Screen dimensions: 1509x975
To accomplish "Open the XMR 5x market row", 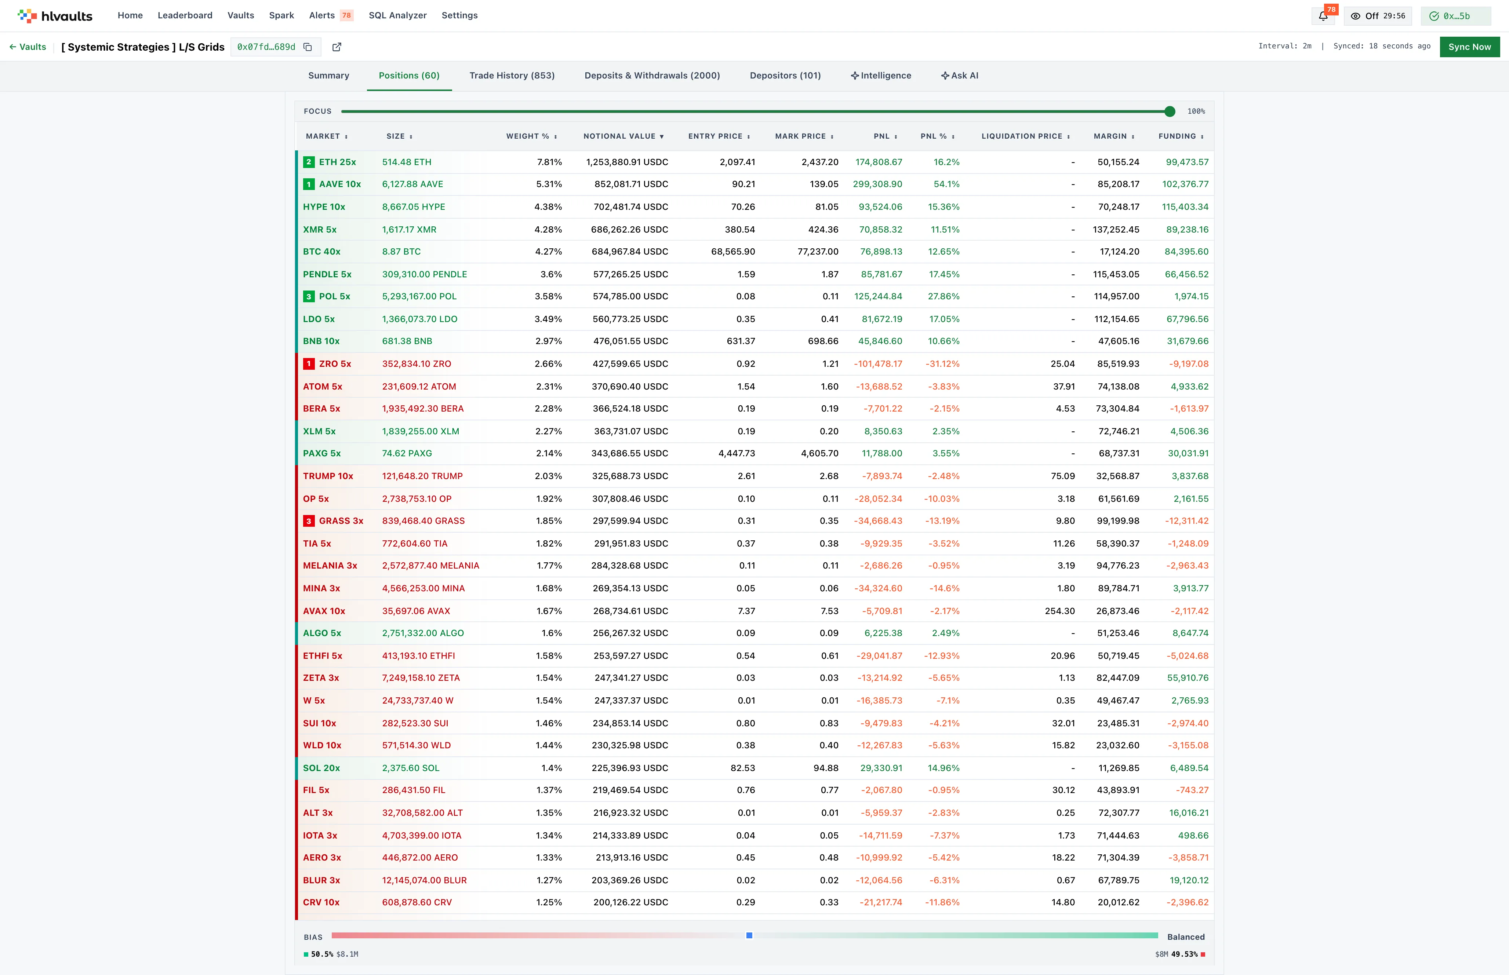I will pos(755,229).
